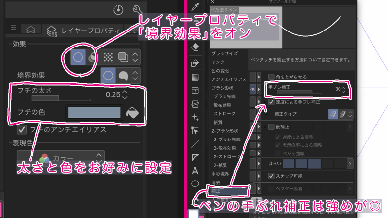Select the Frame border panel tool
This screenshot has height=218, width=388.
[x=195, y=91]
